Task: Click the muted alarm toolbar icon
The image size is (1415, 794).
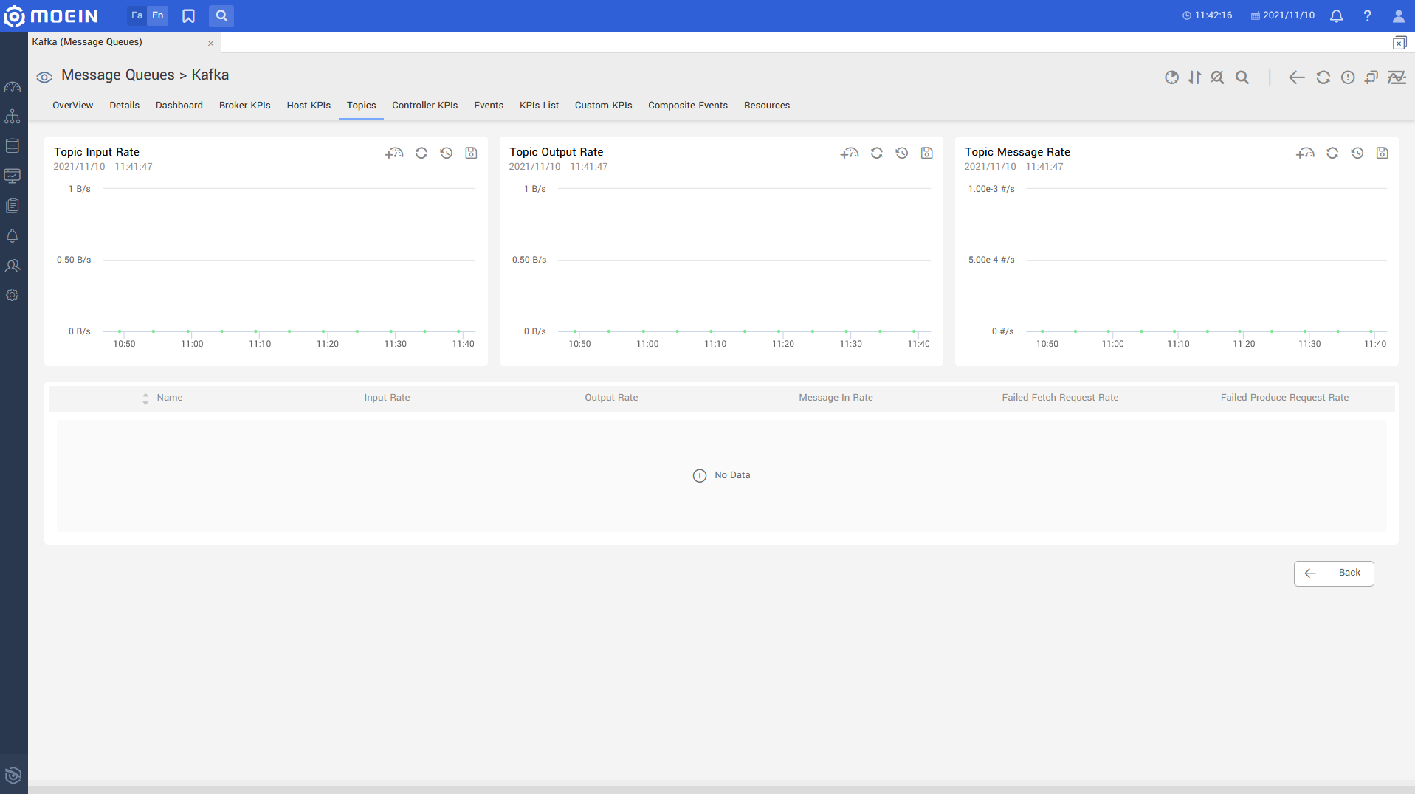Action: pyautogui.click(x=1218, y=77)
